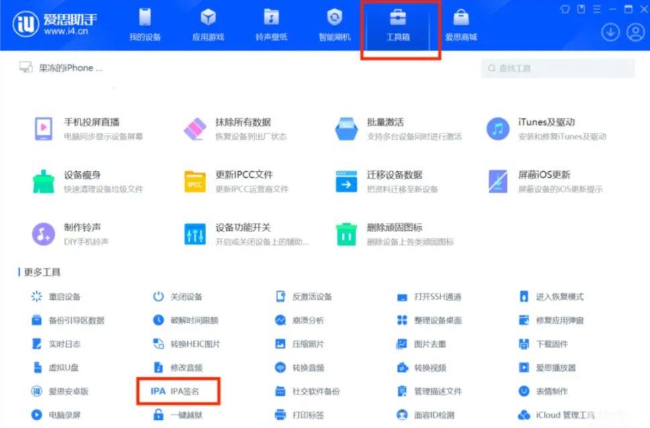Click the 删除顽固图标 trash icon

click(346, 233)
